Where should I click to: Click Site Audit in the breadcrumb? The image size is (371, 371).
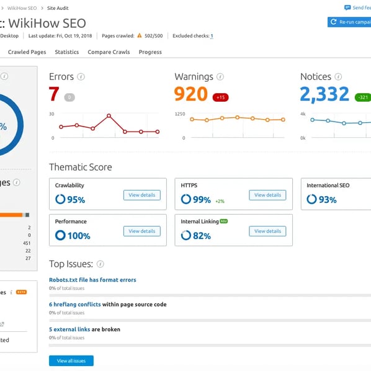click(x=58, y=8)
